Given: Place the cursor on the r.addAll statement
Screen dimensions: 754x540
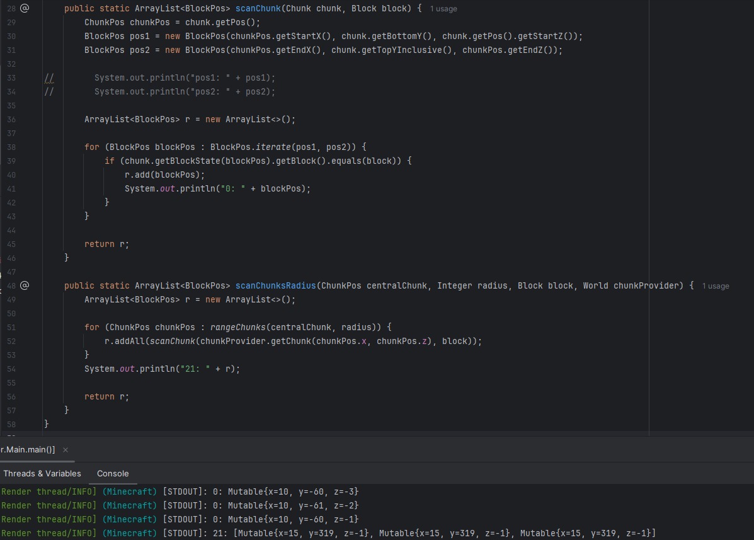Looking at the screenshot, I should pos(126,341).
